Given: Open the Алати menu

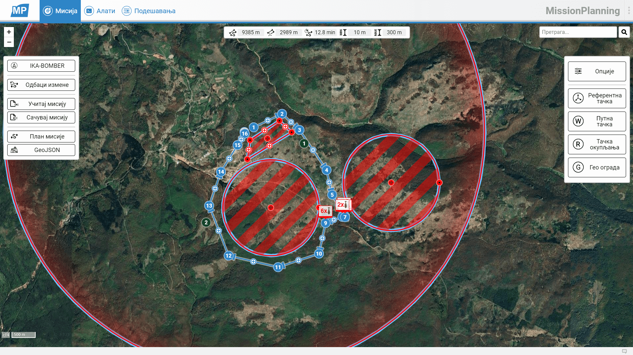Looking at the screenshot, I should pyautogui.click(x=100, y=11).
